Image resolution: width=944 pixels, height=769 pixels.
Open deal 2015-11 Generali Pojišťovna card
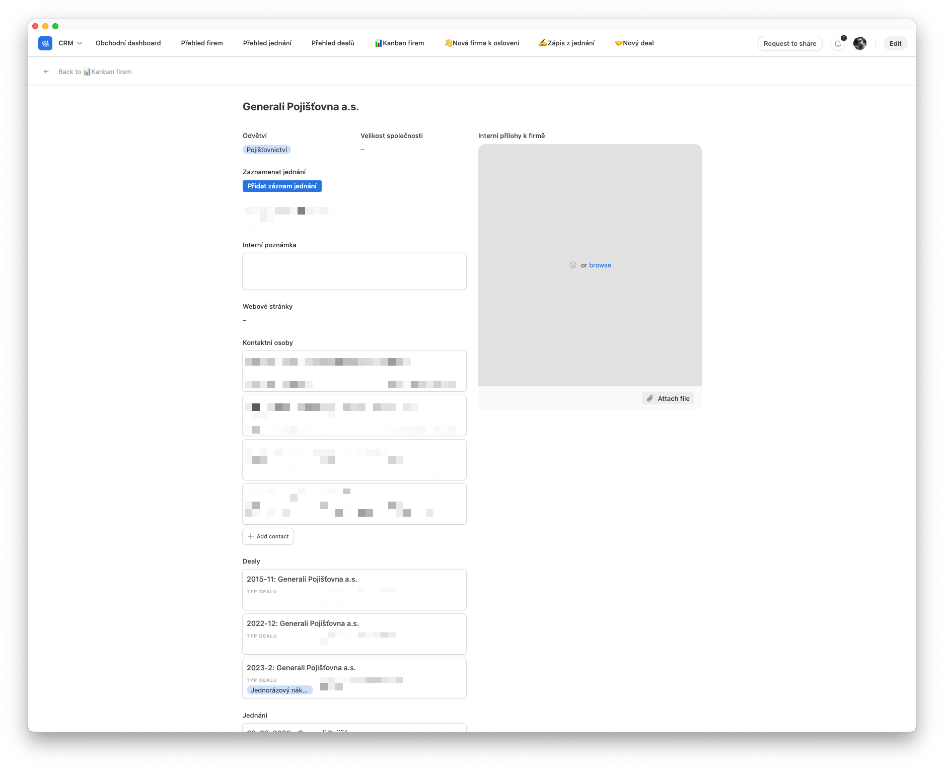[354, 590]
